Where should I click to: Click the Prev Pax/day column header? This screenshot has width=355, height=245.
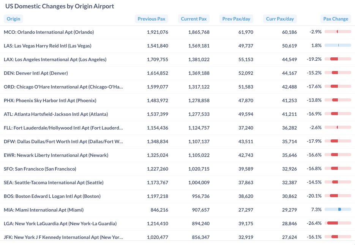tap(236, 19)
